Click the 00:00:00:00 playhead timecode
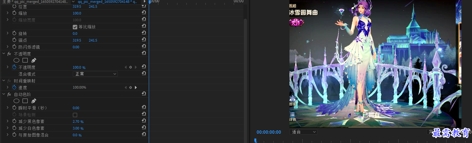 pyautogui.click(x=269, y=132)
